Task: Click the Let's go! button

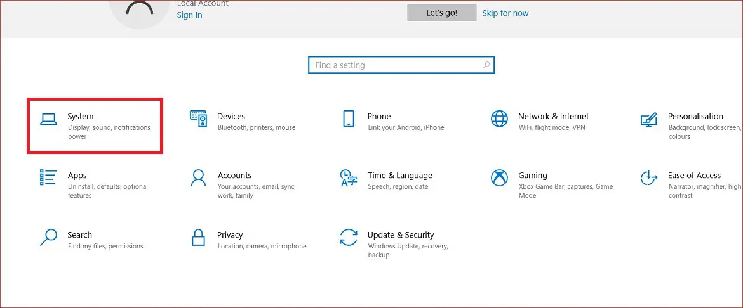Action: [x=441, y=13]
